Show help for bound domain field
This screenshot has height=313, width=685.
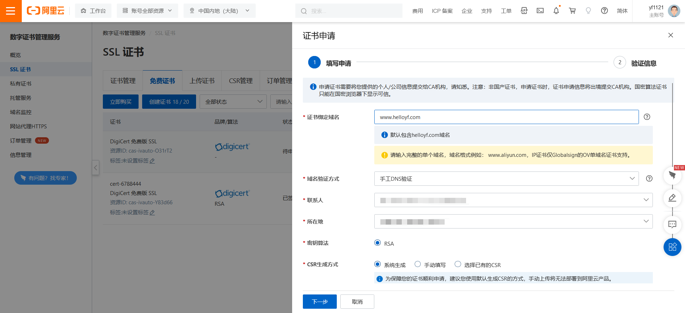pyautogui.click(x=647, y=117)
